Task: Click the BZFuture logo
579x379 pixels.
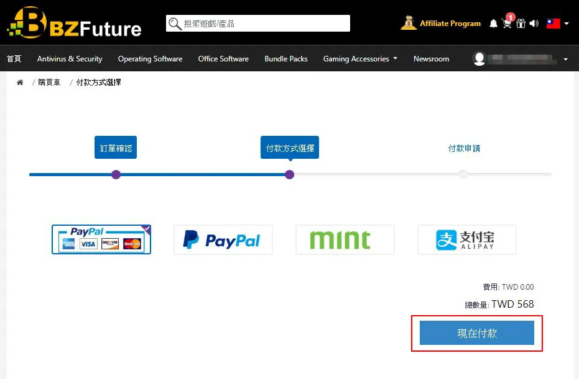Action: pos(74,23)
